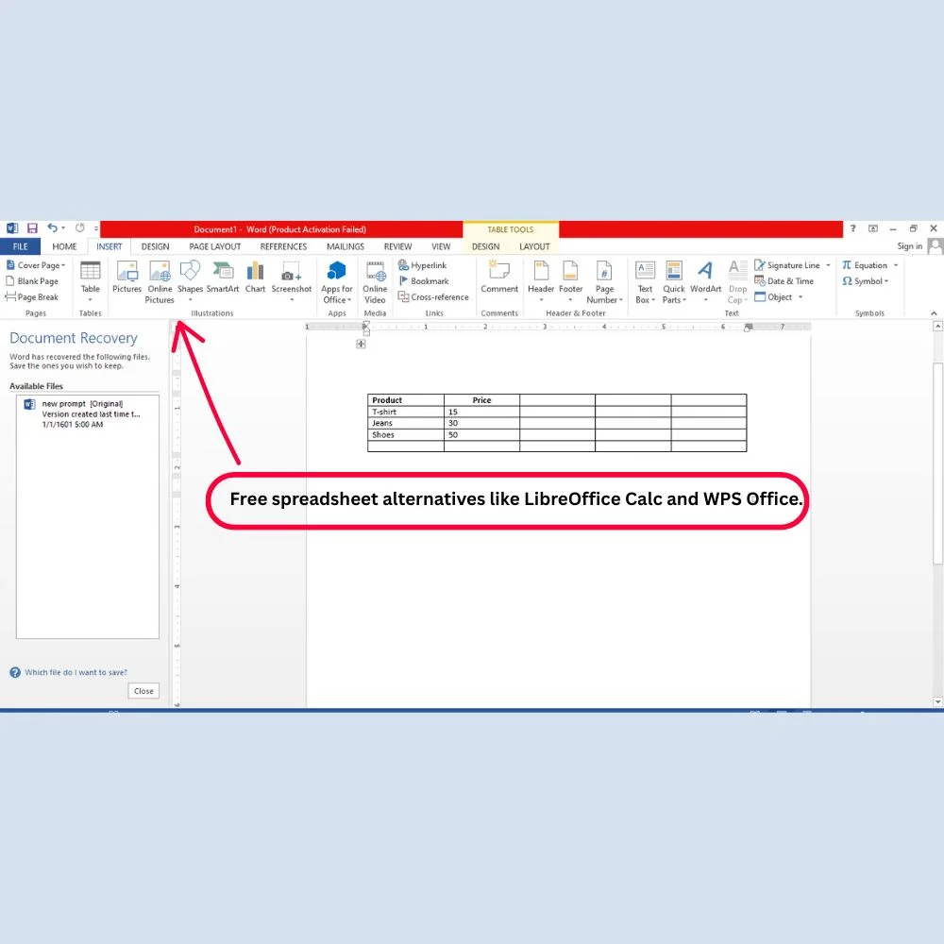Insert a Signature Line
This screenshot has height=944, width=944.
[787, 265]
